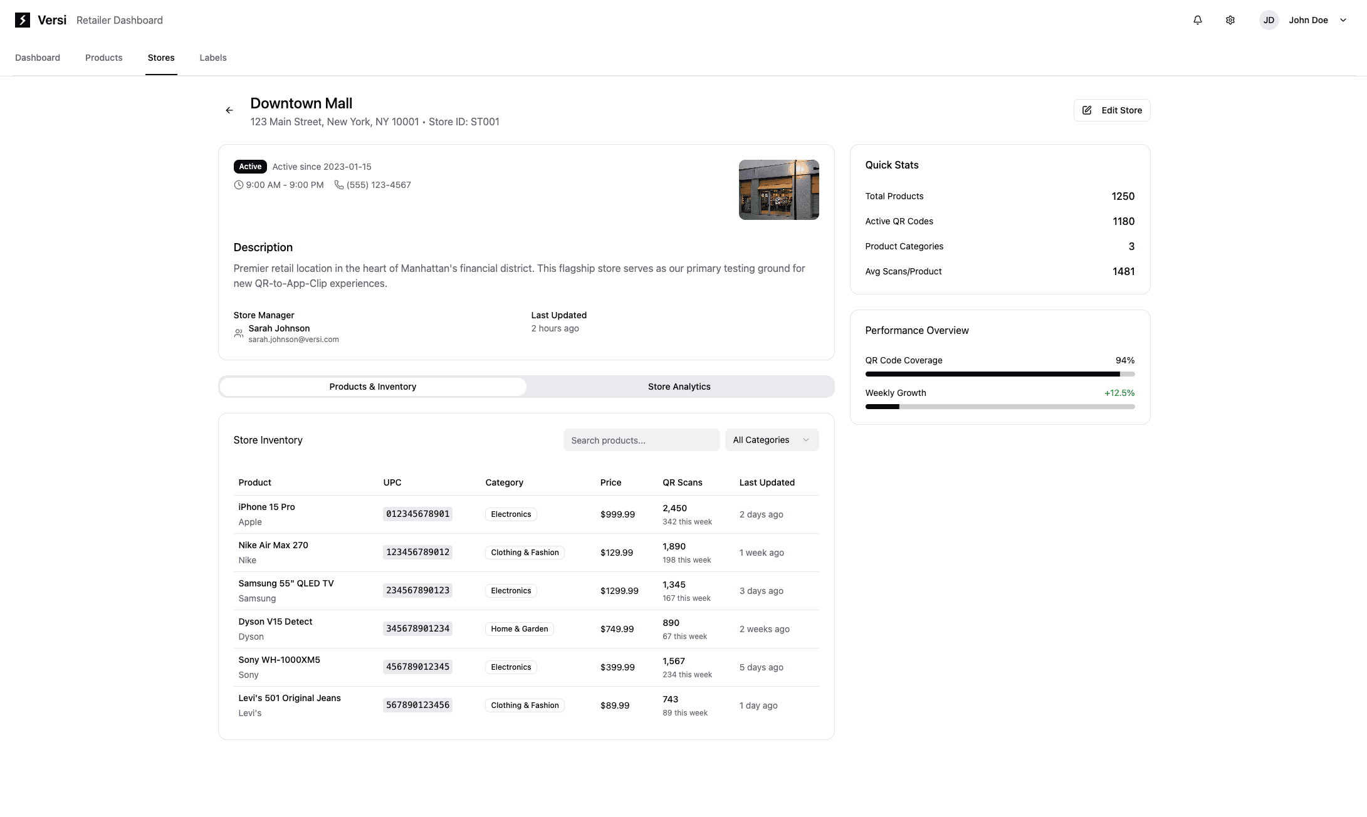Click the Retailer Dashboard title text
Image resolution: width=1367 pixels, height=817 pixels.
(120, 20)
